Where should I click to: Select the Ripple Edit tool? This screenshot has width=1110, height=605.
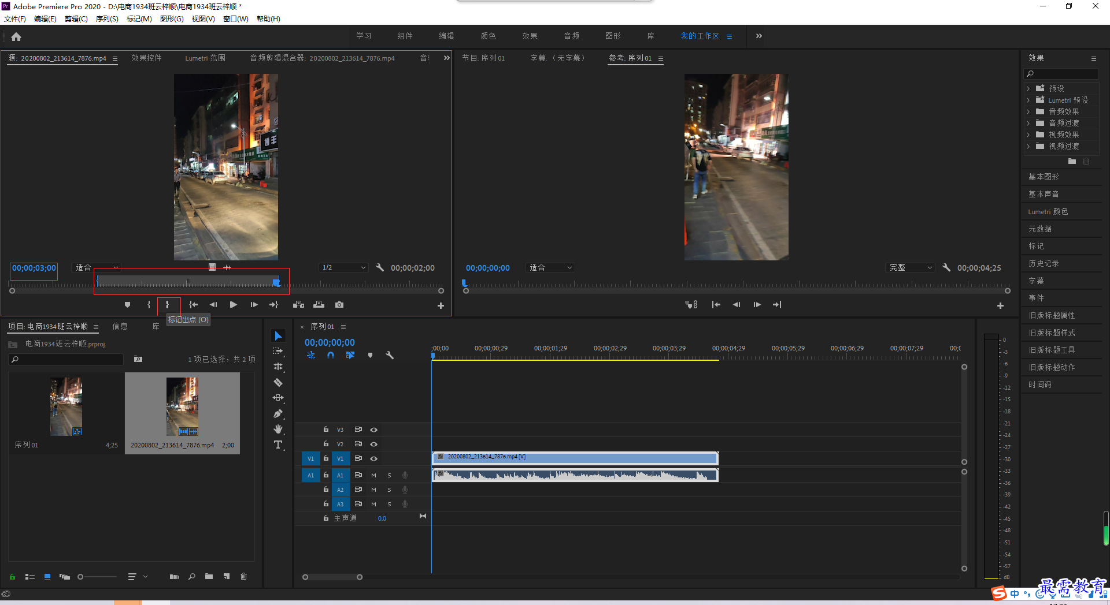click(278, 367)
